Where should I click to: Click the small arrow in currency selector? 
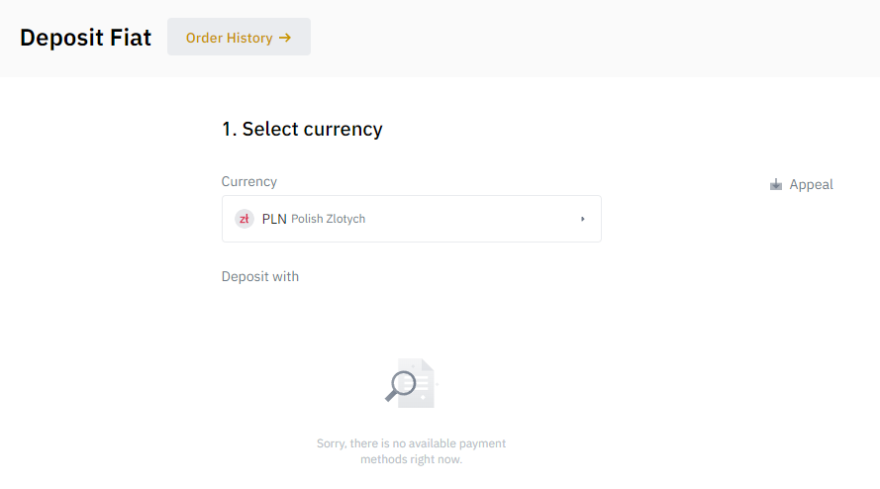tap(583, 219)
